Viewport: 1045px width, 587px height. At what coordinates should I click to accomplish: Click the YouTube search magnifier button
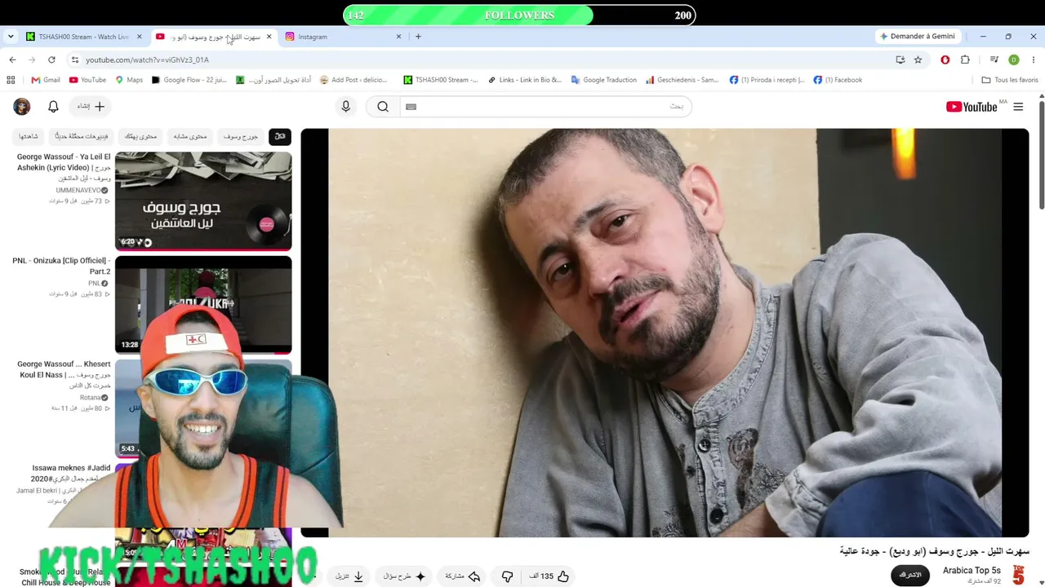[383, 107]
